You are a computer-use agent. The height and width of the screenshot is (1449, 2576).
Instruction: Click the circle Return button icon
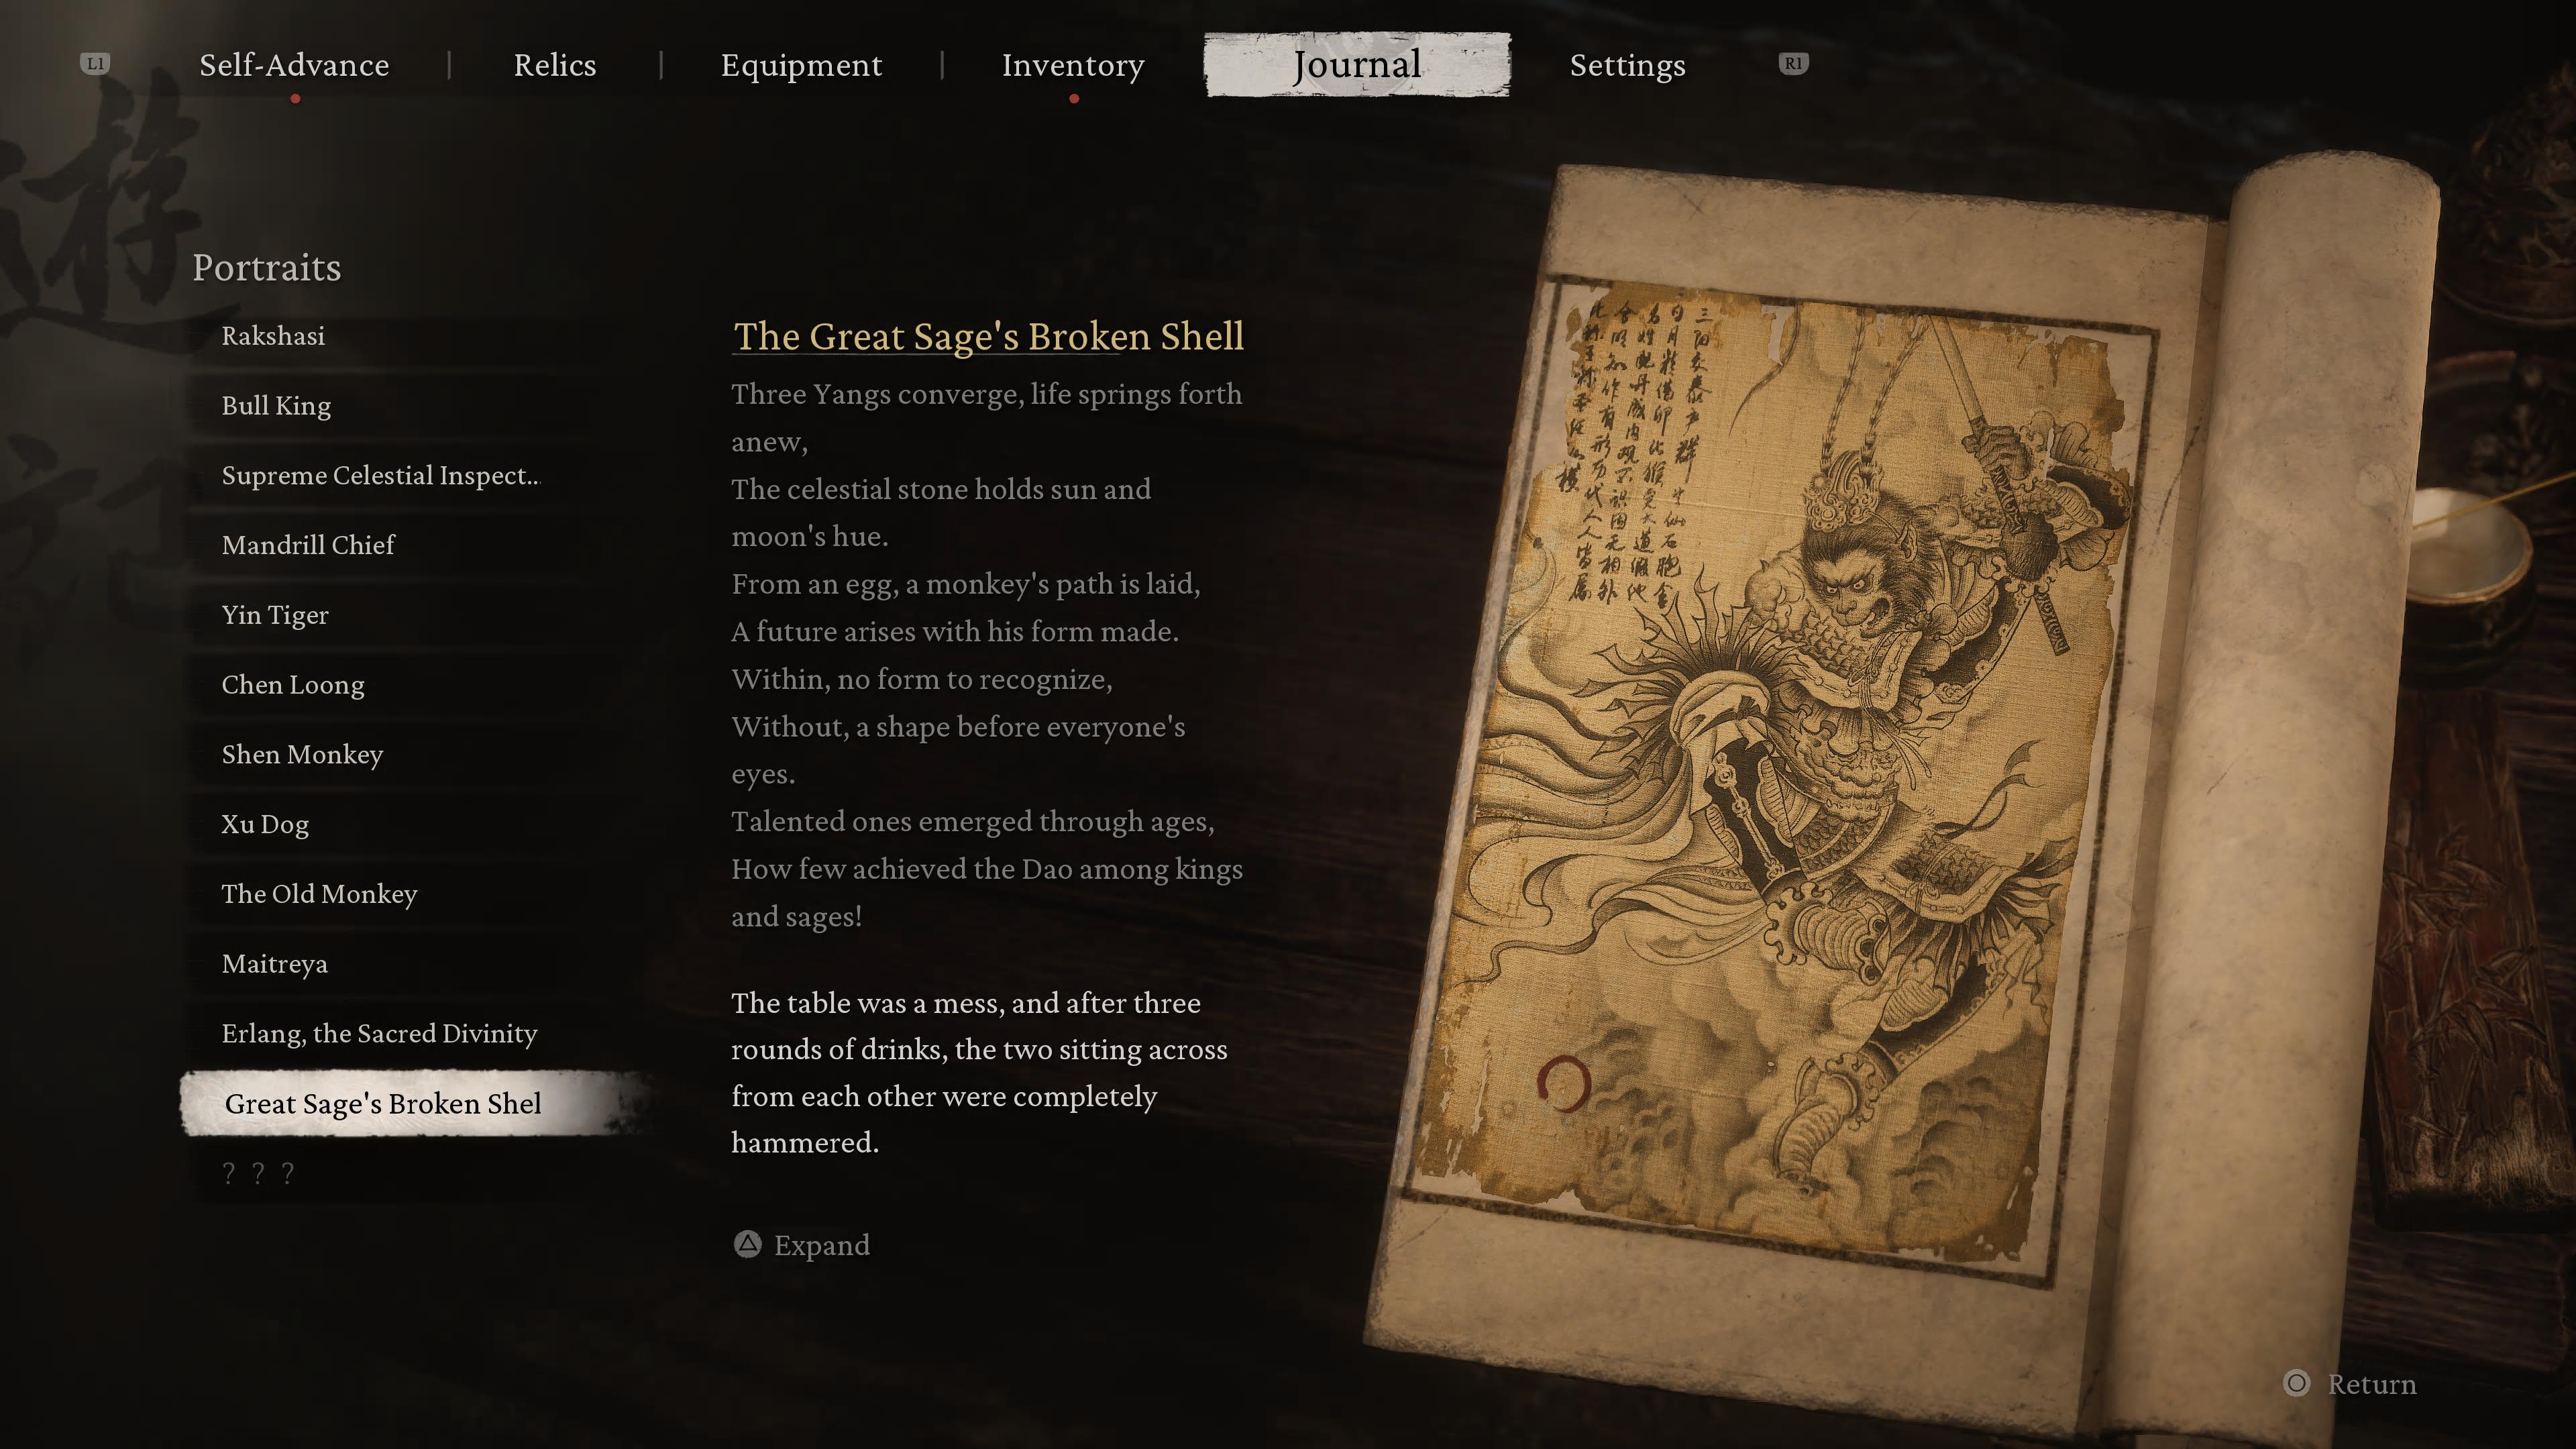click(2296, 1383)
